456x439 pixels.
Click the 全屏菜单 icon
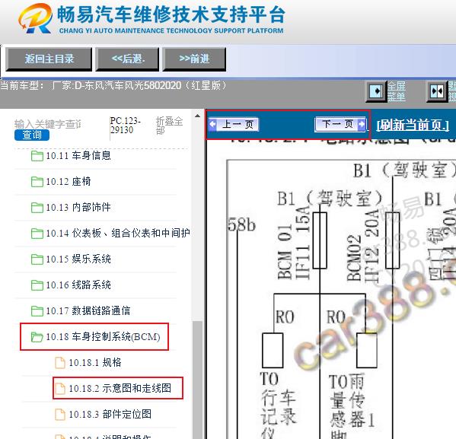(x=376, y=91)
